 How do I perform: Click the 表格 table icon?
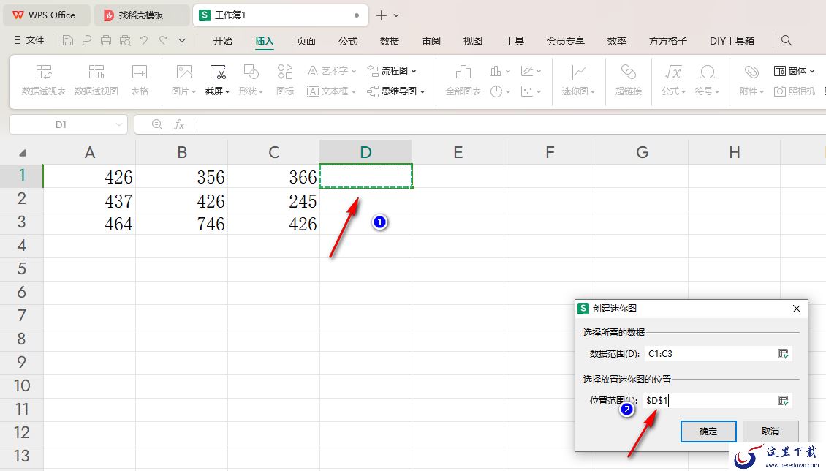(x=140, y=80)
